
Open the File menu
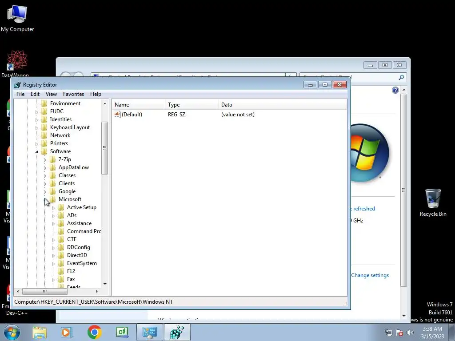click(x=20, y=94)
